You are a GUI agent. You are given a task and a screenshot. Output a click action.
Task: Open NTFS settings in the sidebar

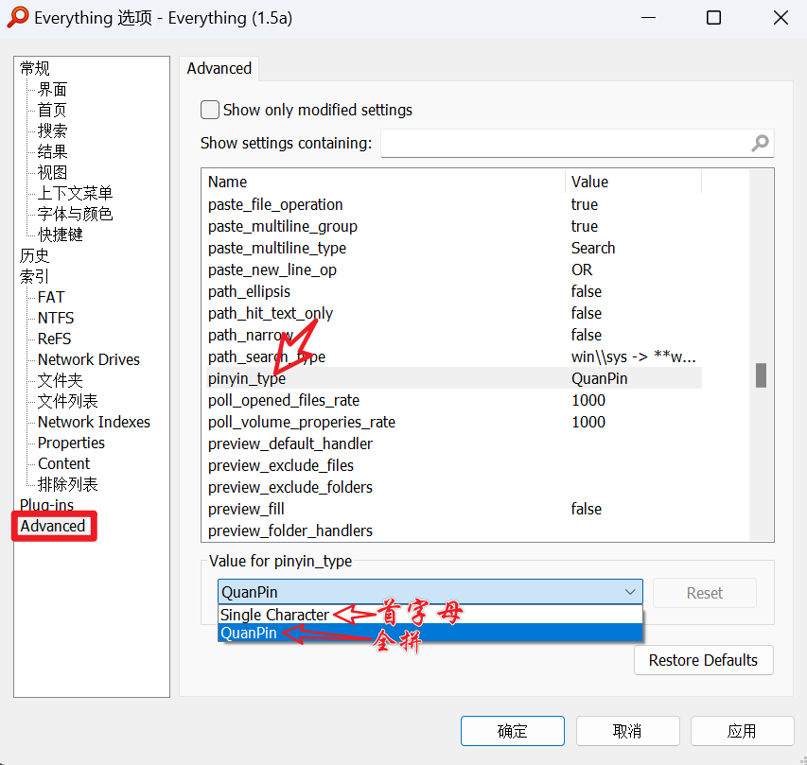tap(54, 318)
